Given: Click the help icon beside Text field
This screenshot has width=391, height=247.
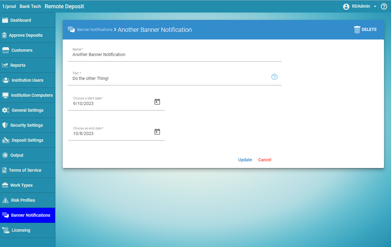Looking at the screenshot, I should pyautogui.click(x=274, y=77).
